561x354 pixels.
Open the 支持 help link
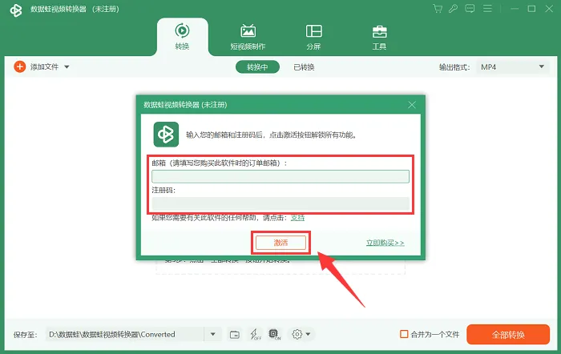point(297,218)
